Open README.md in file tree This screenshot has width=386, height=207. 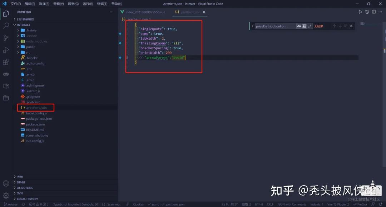[x=35, y=130]
